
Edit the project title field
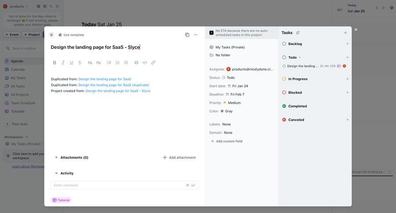point(95,47)
